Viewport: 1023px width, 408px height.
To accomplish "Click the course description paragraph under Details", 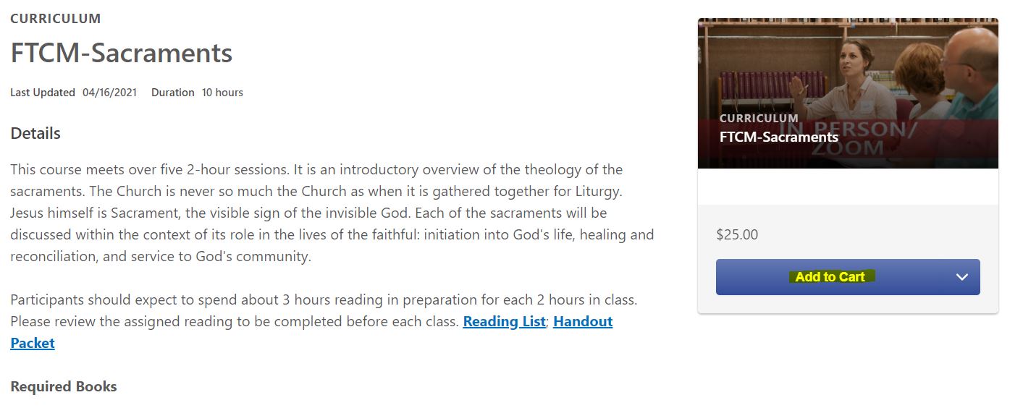I will click(x=332, y=213).
